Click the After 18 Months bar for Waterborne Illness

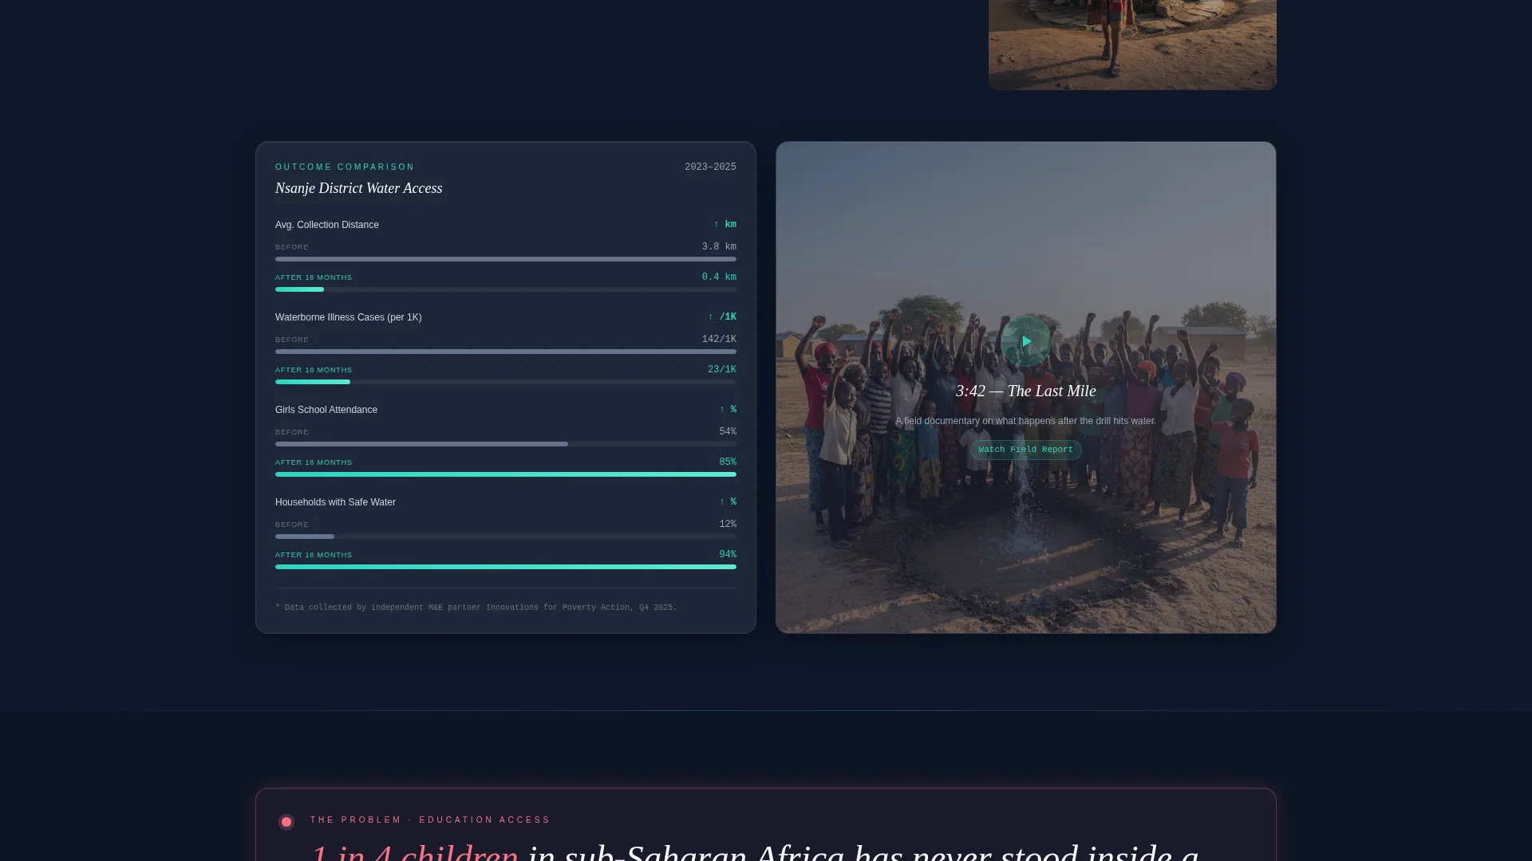tap(506, 382)
